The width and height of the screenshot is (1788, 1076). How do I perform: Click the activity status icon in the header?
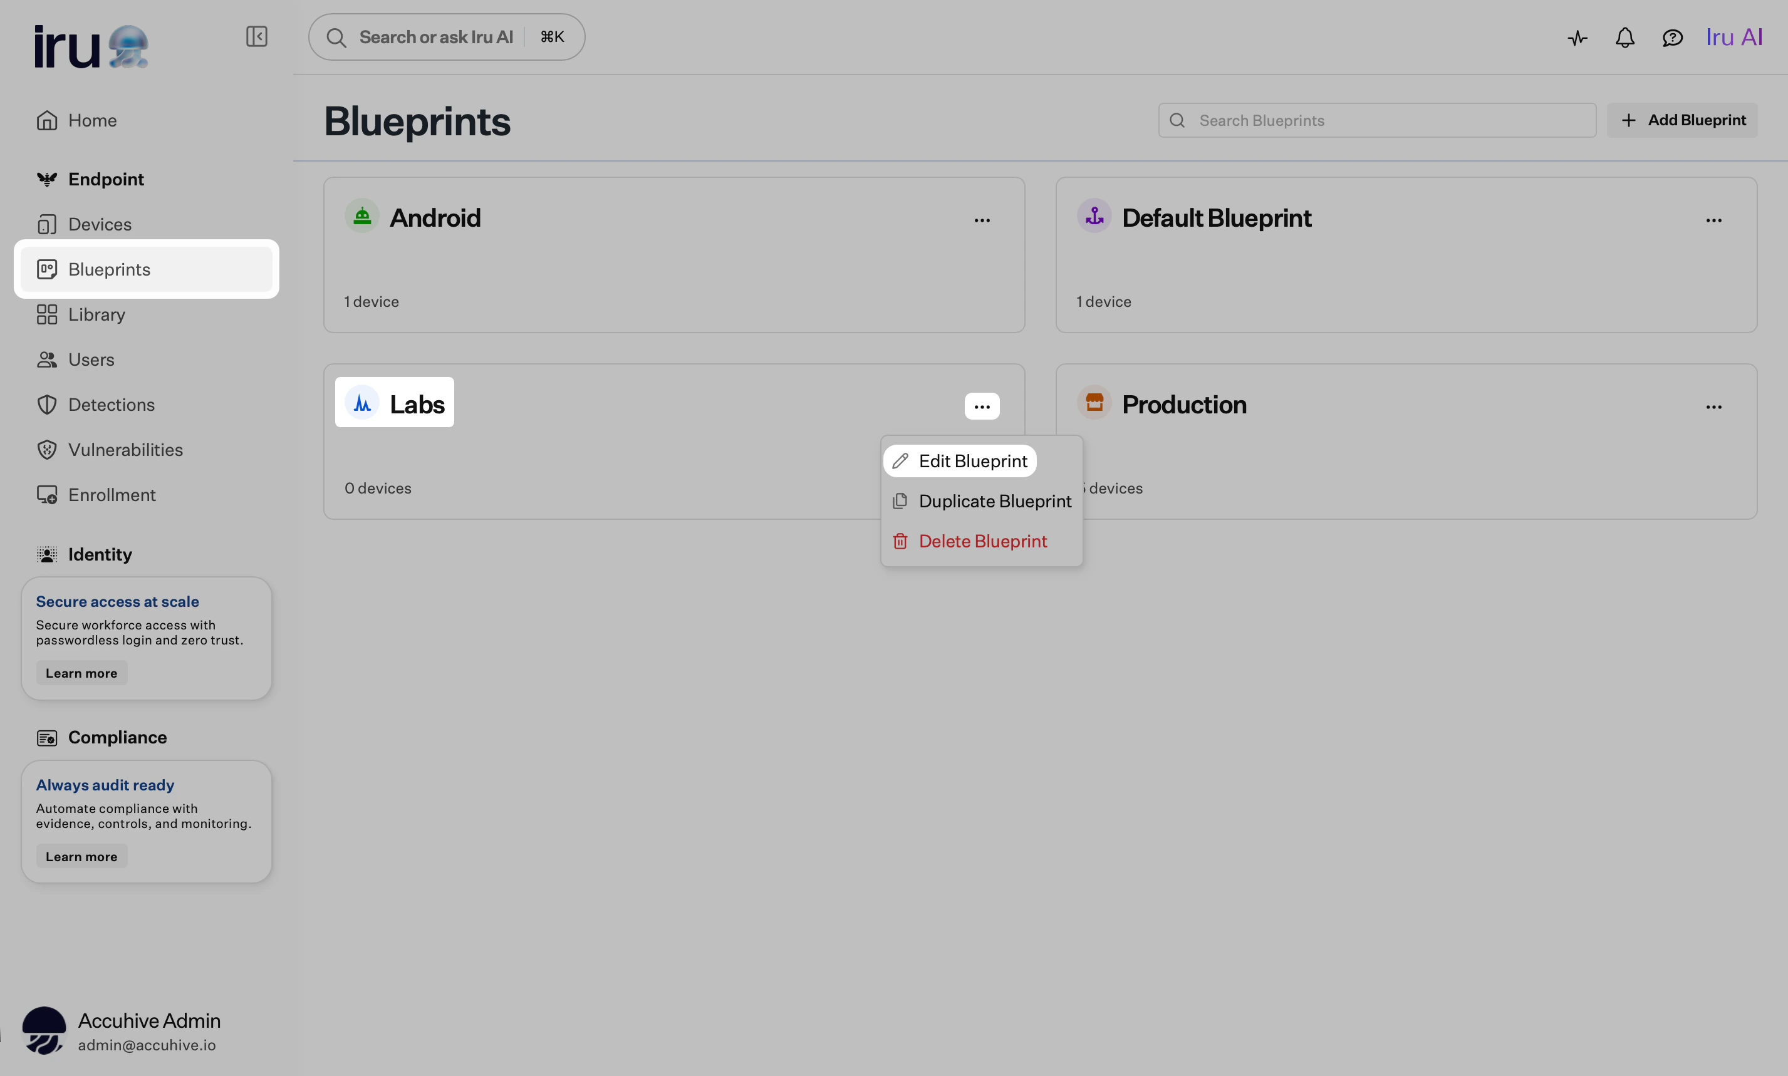pos(1576,37)
